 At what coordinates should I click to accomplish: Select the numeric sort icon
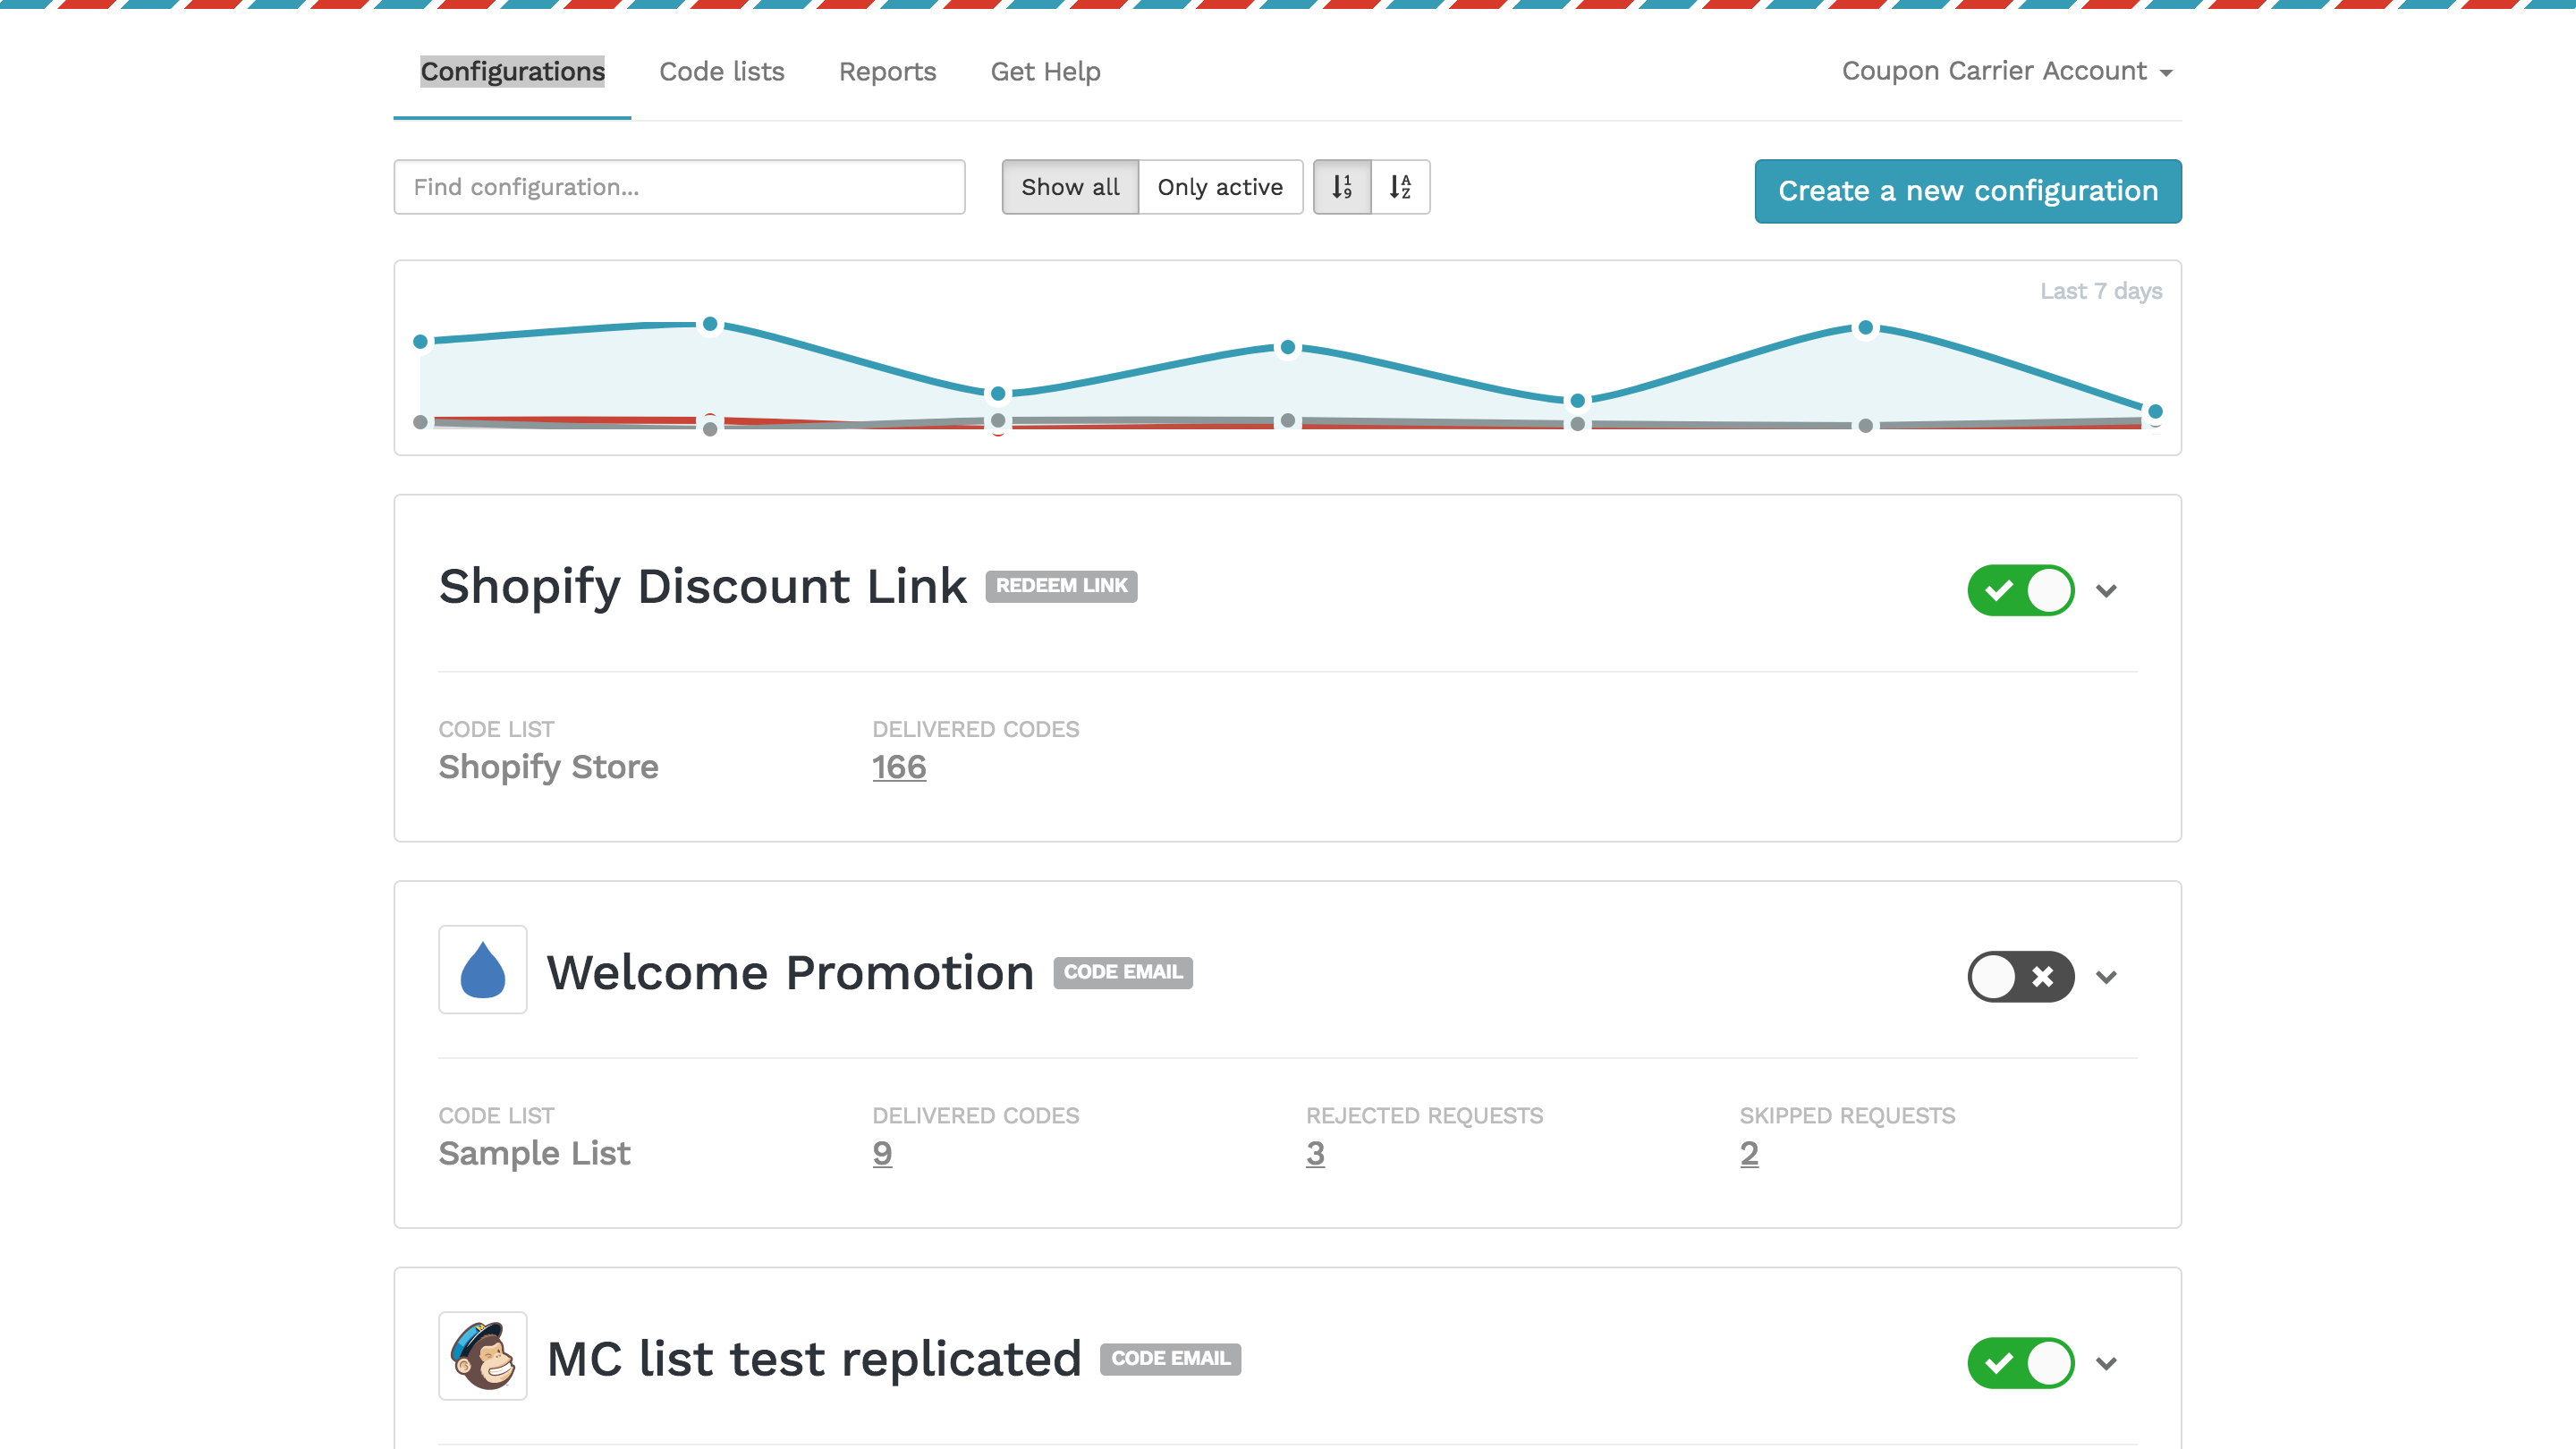coord(1343,186)
